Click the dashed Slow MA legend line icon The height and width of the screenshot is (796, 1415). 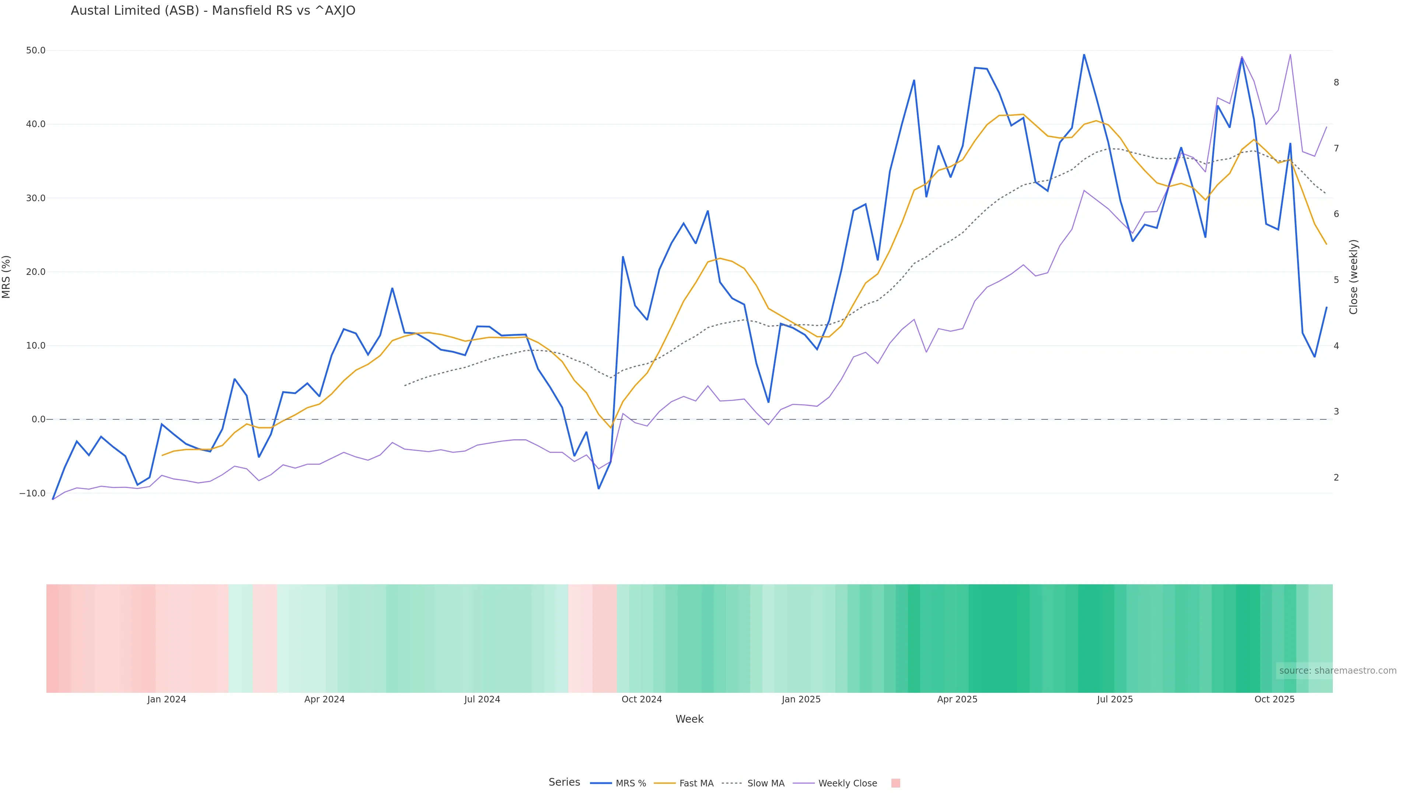[x=732, y=783]
